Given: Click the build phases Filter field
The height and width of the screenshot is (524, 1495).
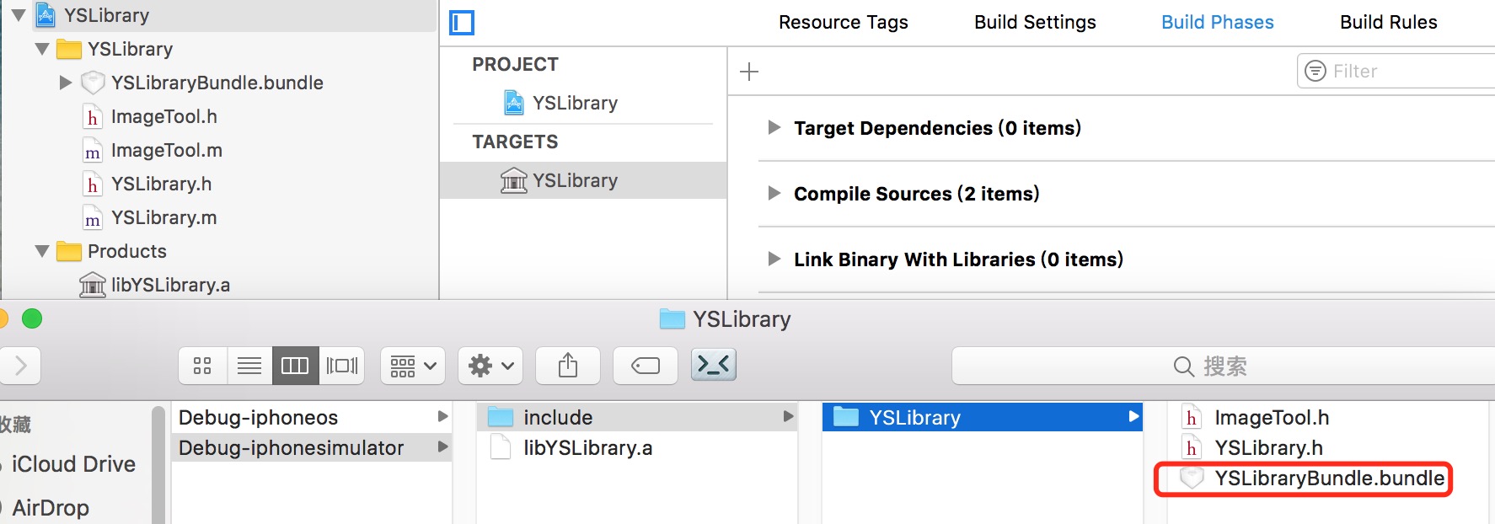Looking at the screenshot, I should [x=1399, y=72].
